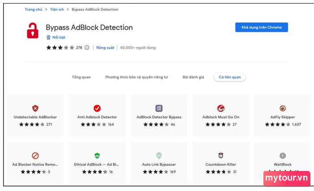Click the Undetectable AdBlocker 271 star rating
Image resolution: width=314 pixels, height=191 pixels.
tap(32, 125)
